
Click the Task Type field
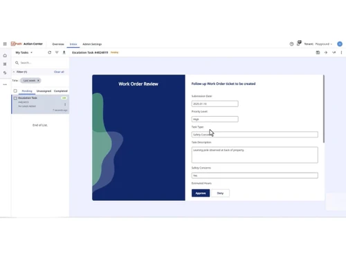click(255, 135)
